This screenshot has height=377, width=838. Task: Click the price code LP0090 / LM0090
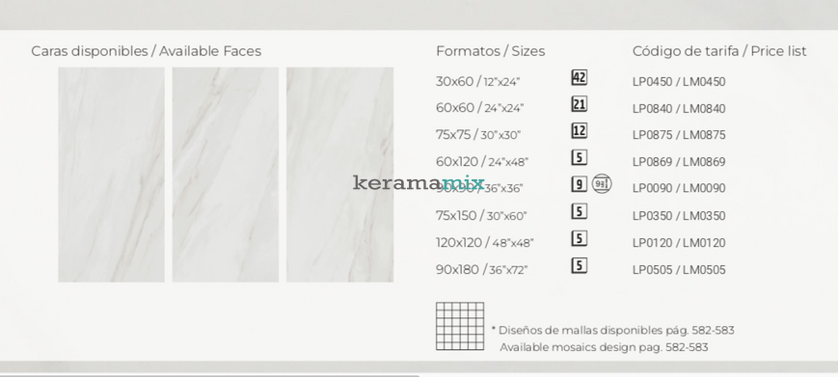coord(679,188)
